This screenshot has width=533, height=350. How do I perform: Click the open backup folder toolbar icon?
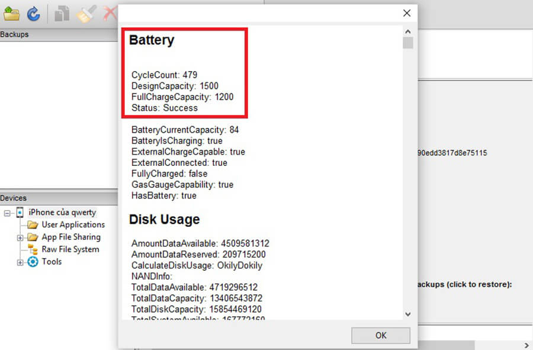pyautogui.click(x=11, y=13)
